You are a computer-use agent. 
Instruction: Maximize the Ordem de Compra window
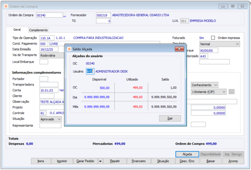pos(232,6)
